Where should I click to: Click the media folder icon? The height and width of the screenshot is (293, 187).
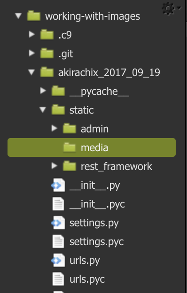[x=70, y=147]
